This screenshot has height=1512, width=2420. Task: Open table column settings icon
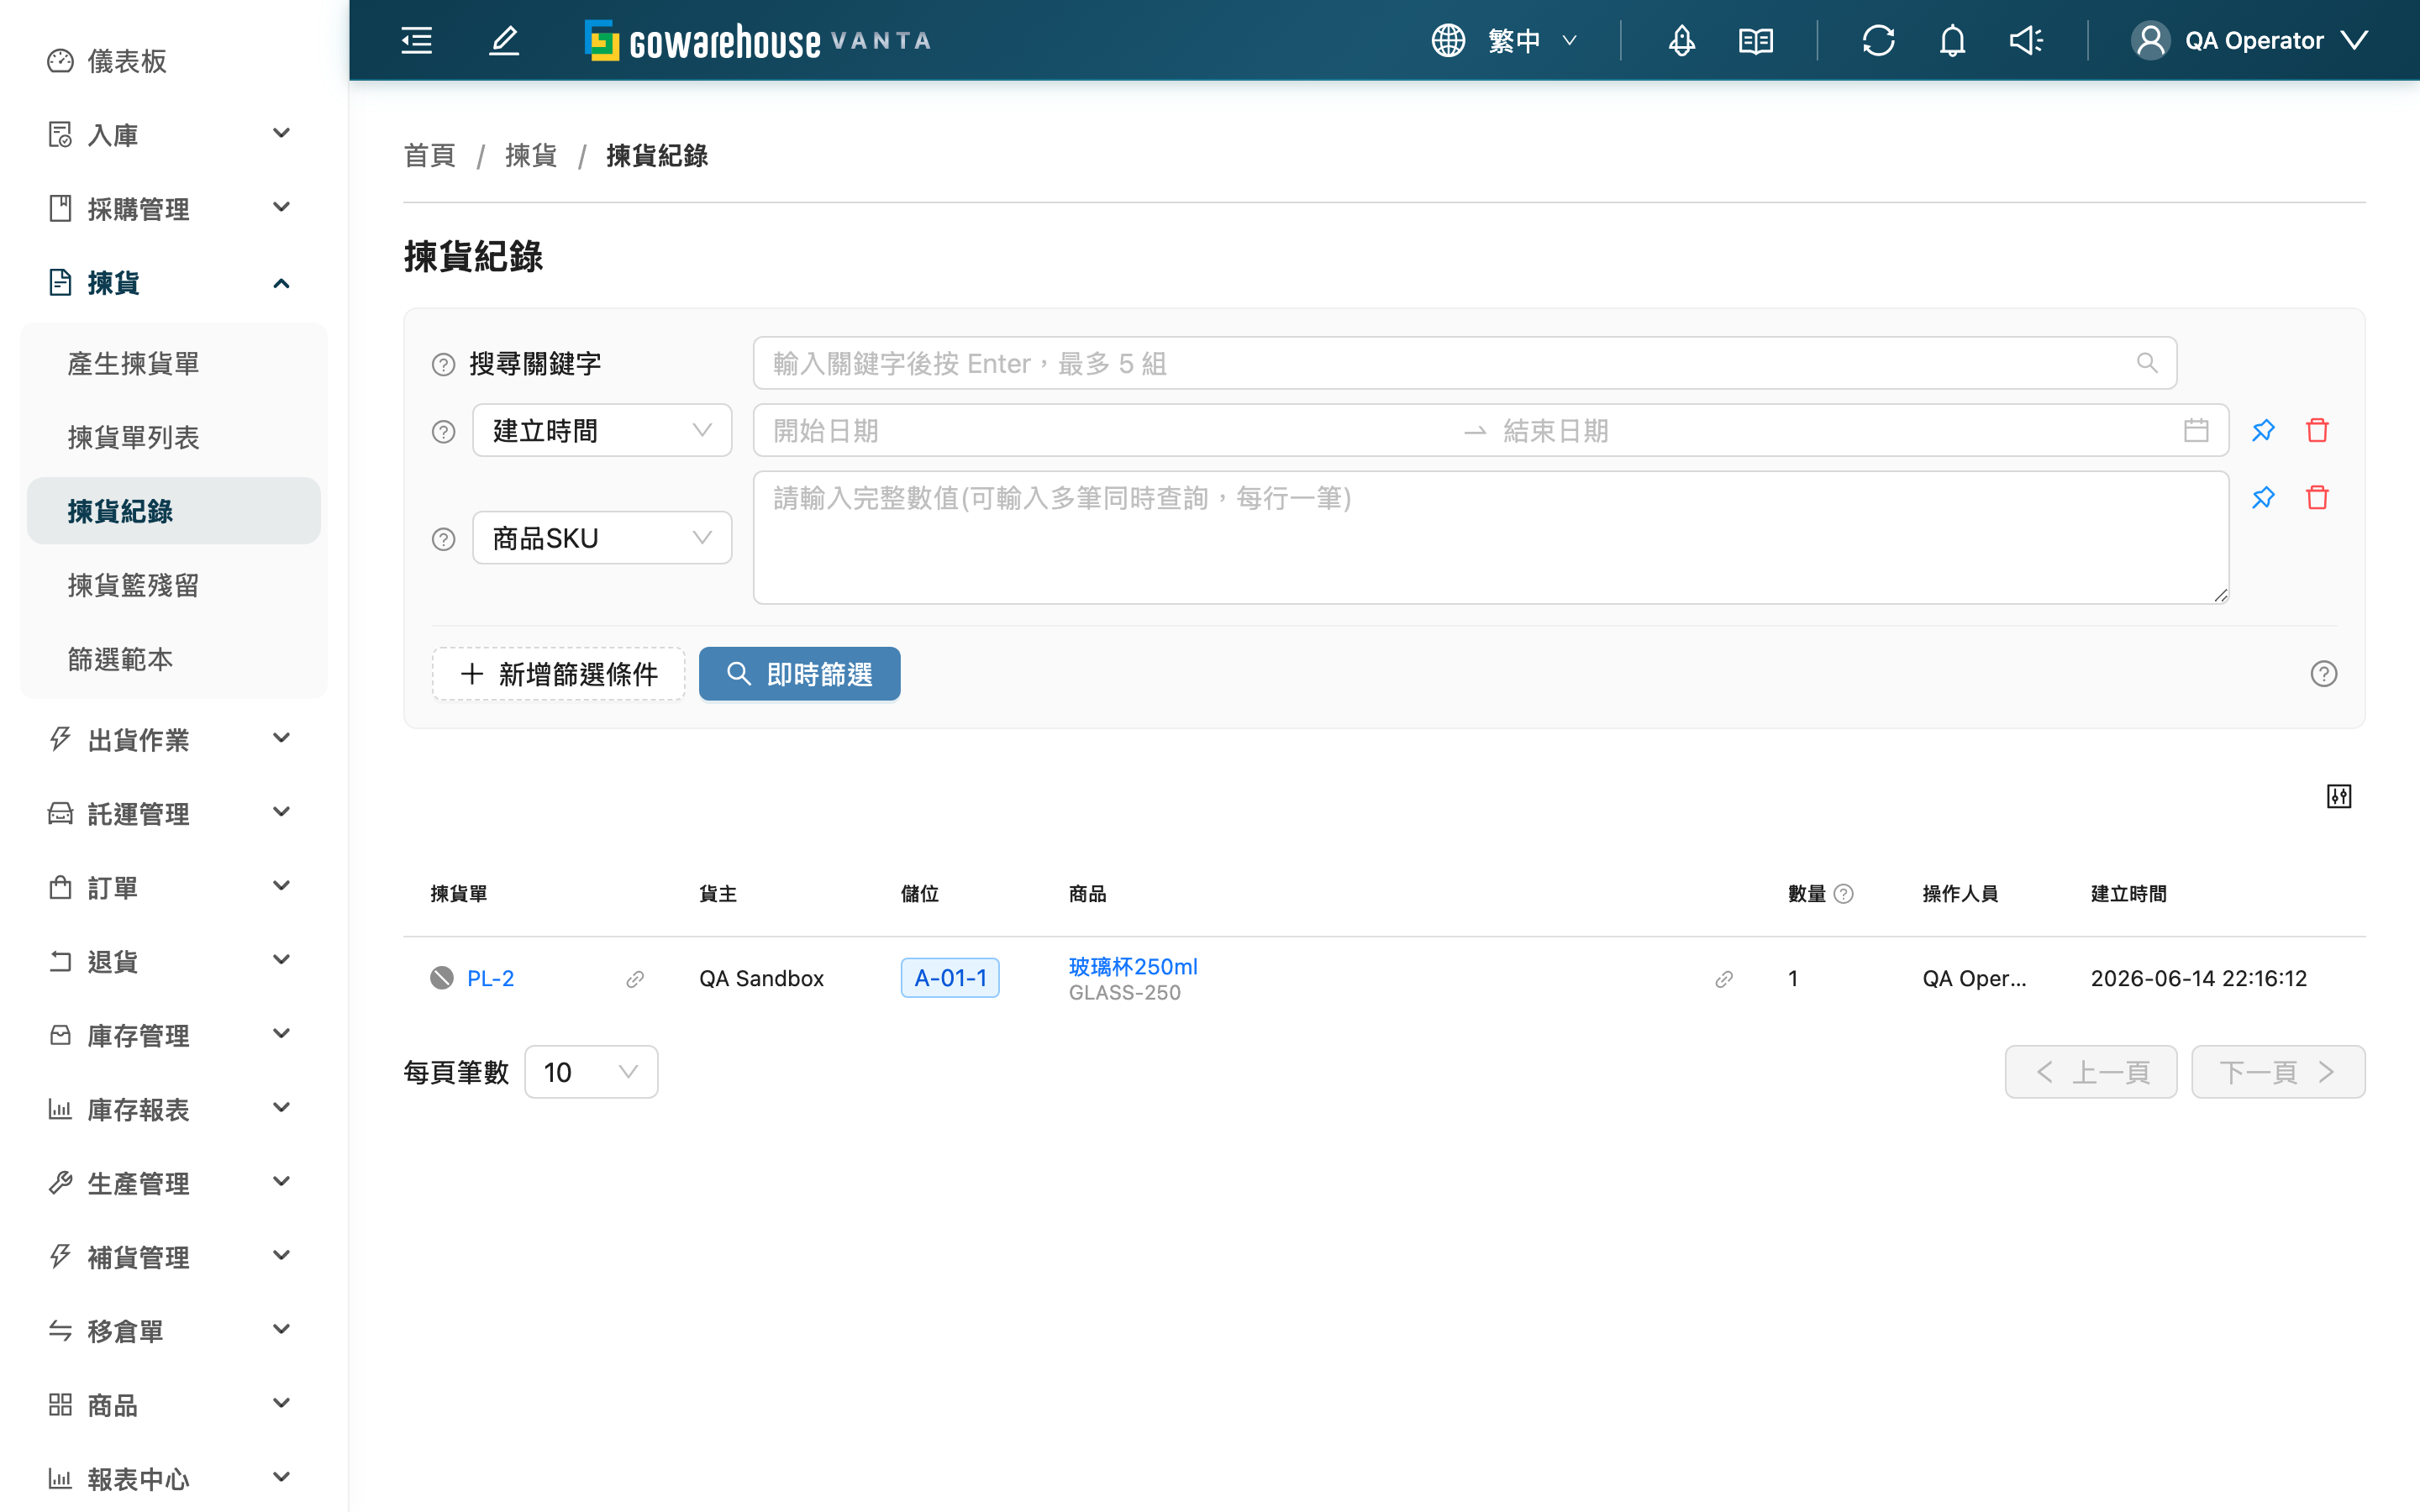tap(2339, 796)
